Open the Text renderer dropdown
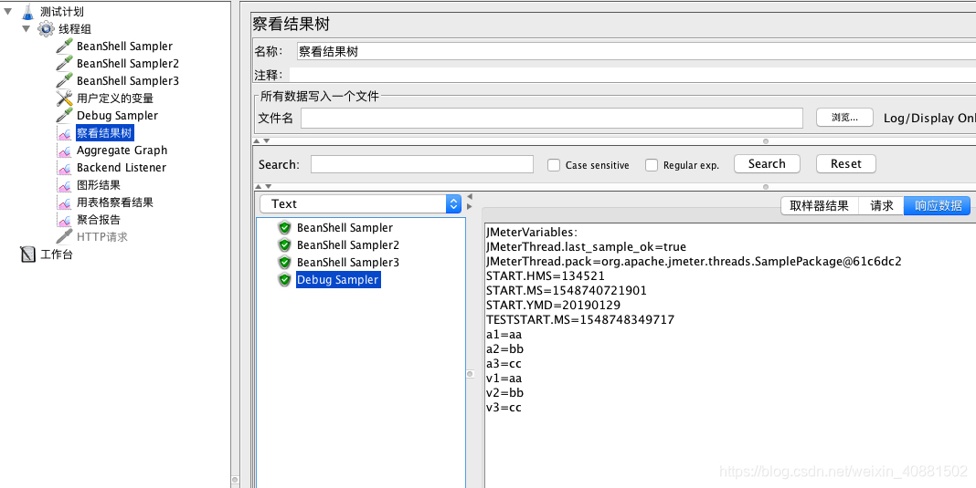The height and width of the screenshot is (488, 976). [x=361, y=204]
